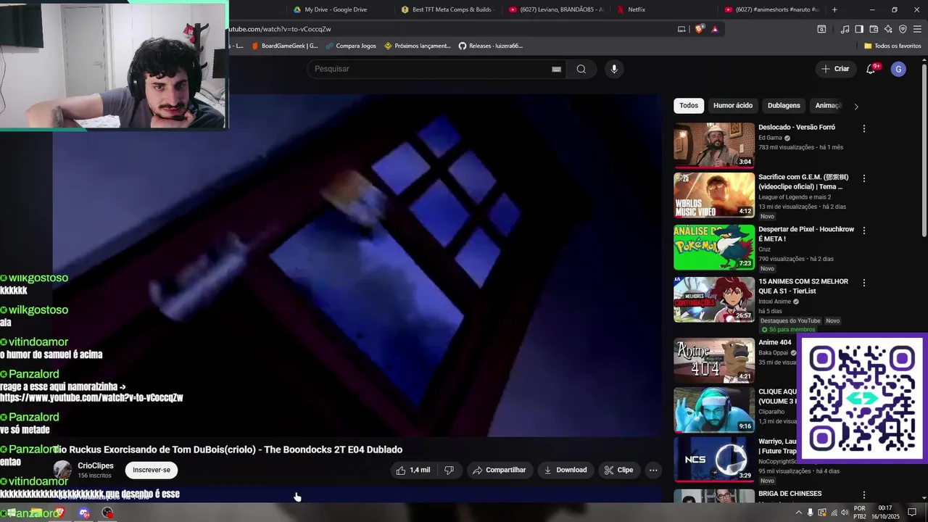928x522 pixels.
Task: Click the address bar URL
Action: pos(280,29)
